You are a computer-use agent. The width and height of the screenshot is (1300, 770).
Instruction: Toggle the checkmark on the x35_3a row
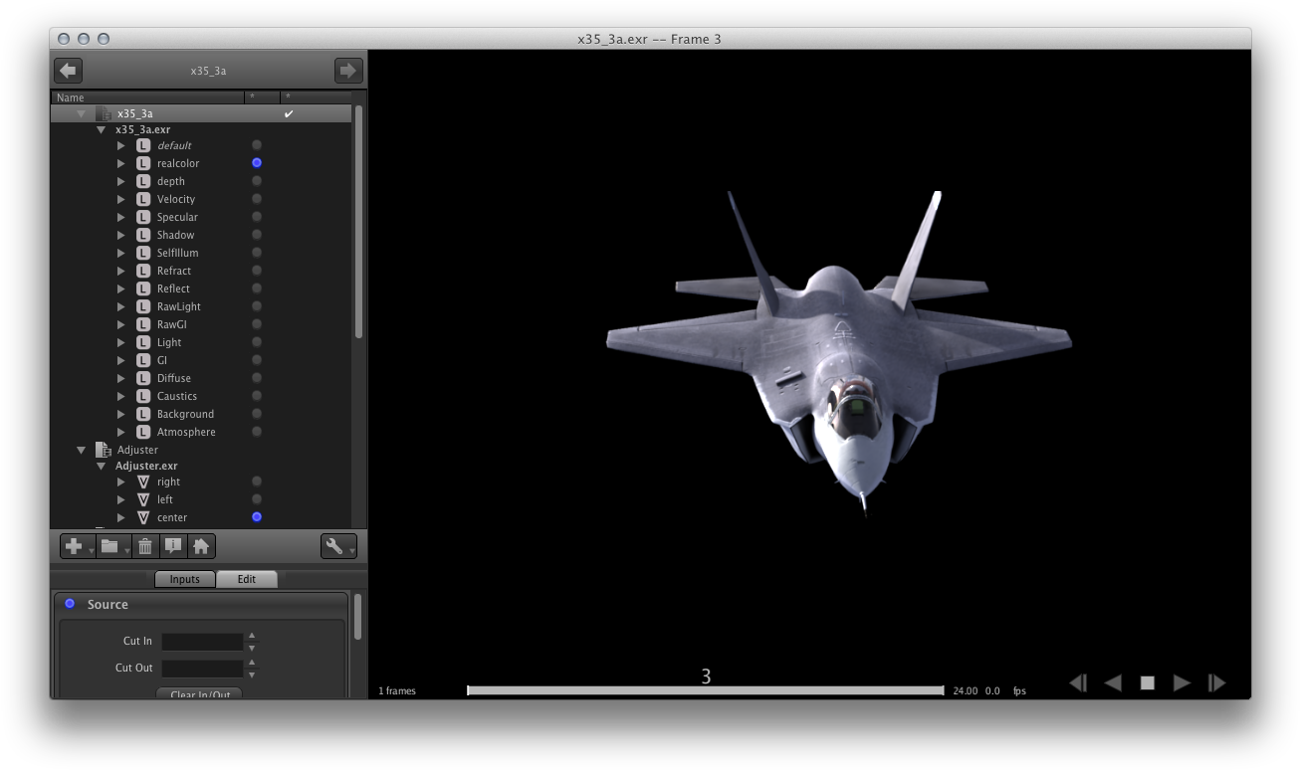tap(289, 114)
